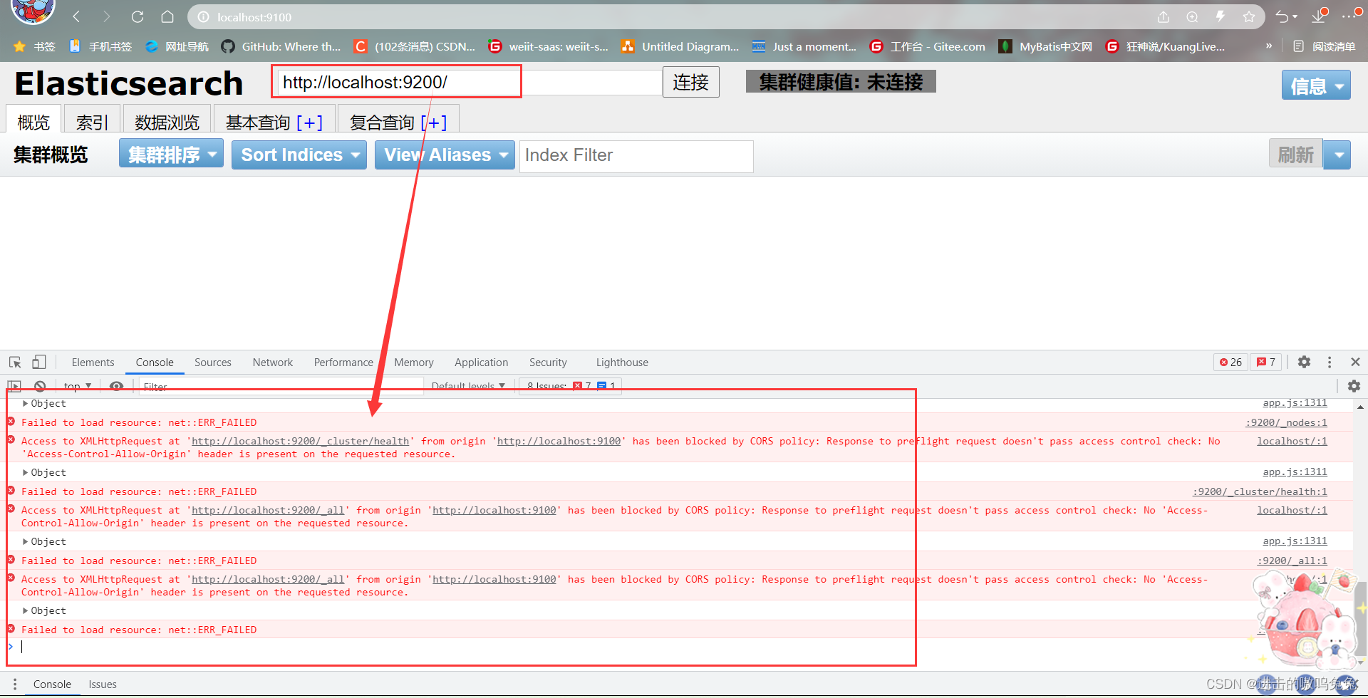Open the :9200/_cluster/health:1 source link
Screen dimensions: 1368x698
click(x=1260, y=491)
